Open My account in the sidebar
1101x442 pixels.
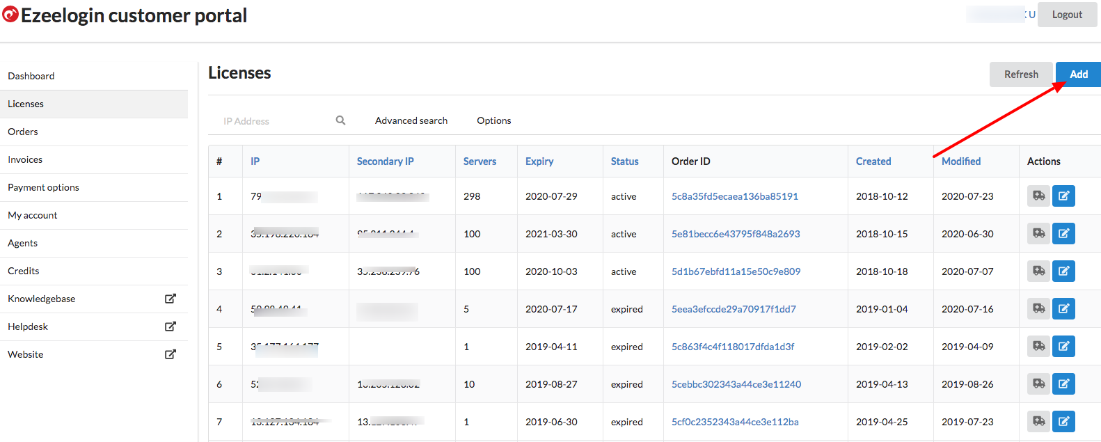pos(94,215)
